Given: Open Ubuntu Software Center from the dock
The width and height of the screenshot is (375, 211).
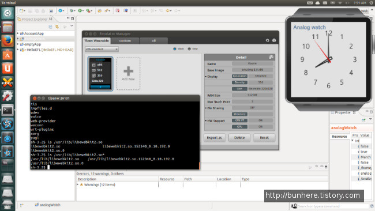Looking at the screenshot, I should click(7, 55).
